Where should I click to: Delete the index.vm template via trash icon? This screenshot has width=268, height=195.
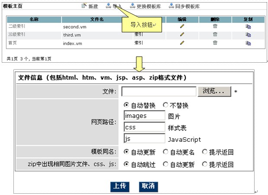215,42
